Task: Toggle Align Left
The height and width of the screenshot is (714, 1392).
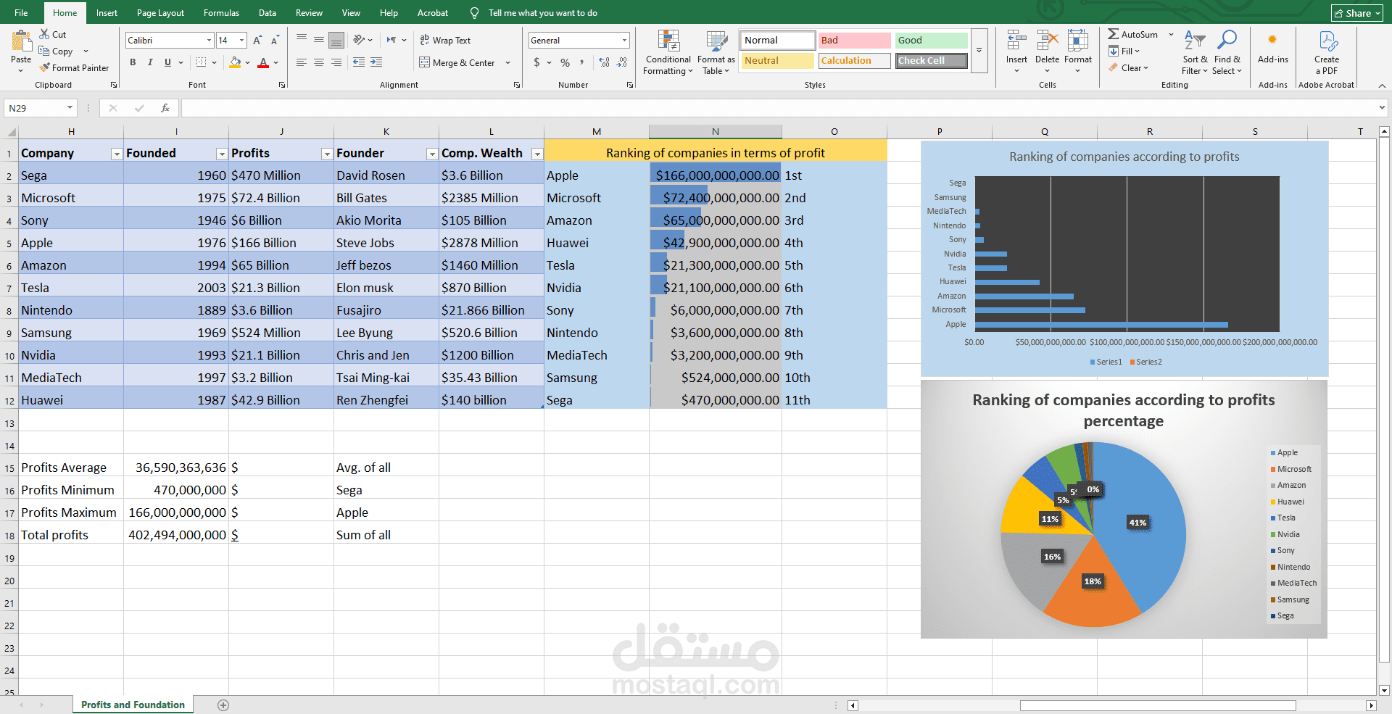Action: pyautogui.click(x=302, y=62)
